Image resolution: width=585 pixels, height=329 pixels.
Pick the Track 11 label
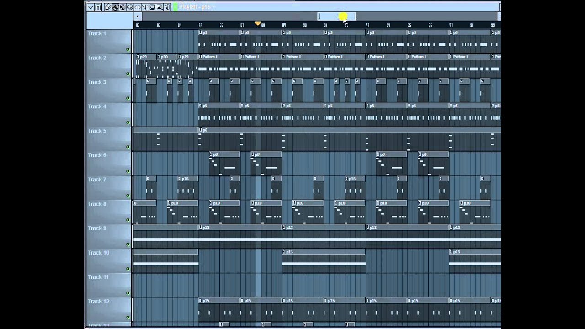(x=98, y=277)
